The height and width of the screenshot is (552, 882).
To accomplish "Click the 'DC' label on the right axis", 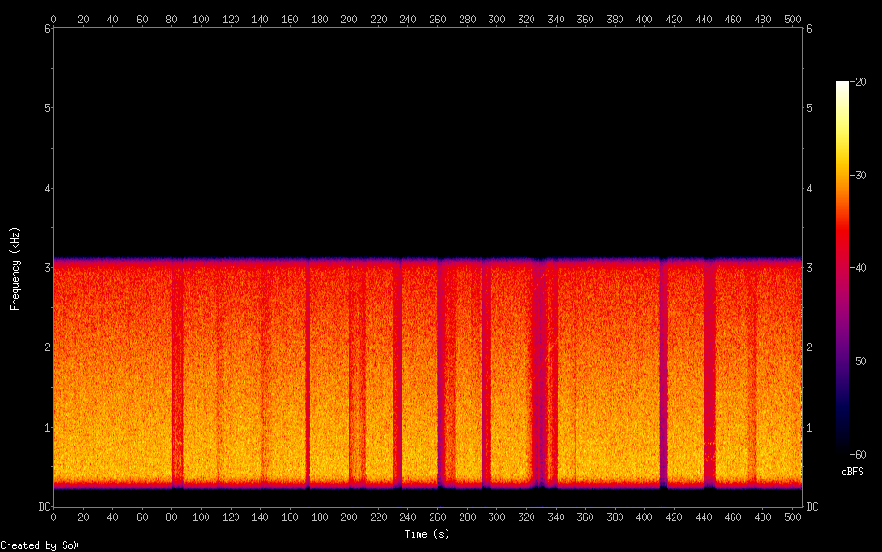I will pyautogui.click(x=813, y=507).
